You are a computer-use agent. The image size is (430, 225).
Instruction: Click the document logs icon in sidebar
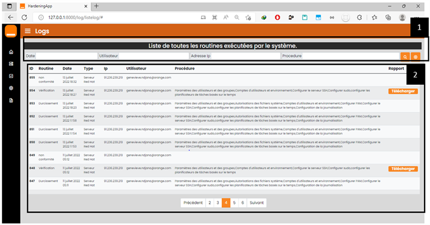(x=11, y=99)
